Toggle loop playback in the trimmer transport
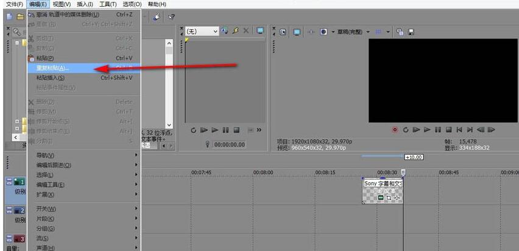The width and height of the screenshot is (519, 251). [x=193, y=130]
